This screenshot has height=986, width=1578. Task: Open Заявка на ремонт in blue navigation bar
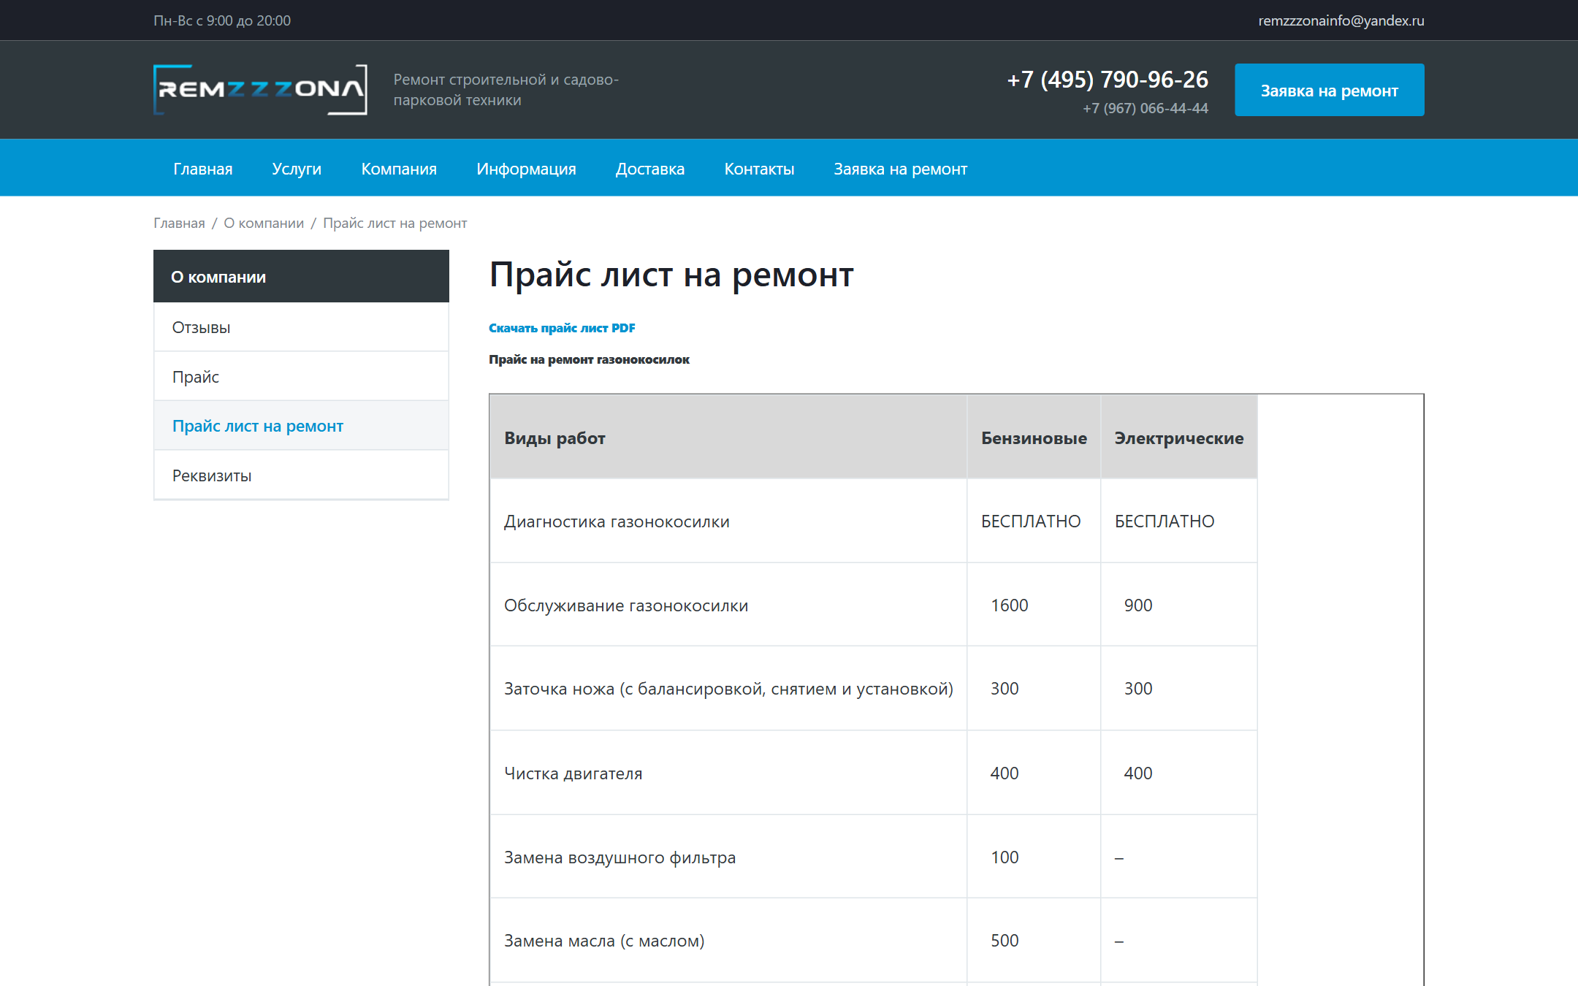(x=900, y=169)
